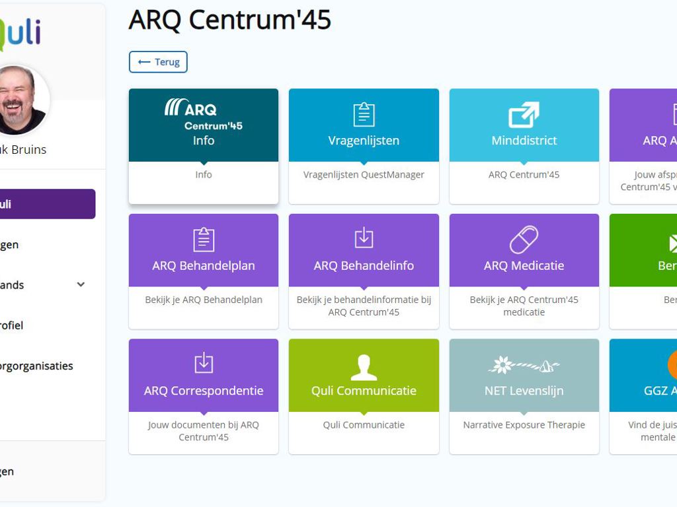Open ARQ Behandelplan clipboard icon

[203, 239]
